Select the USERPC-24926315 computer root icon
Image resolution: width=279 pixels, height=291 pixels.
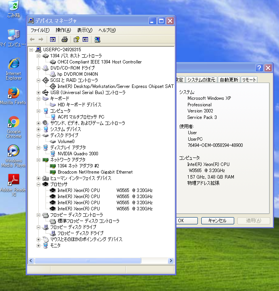[38, 50]
